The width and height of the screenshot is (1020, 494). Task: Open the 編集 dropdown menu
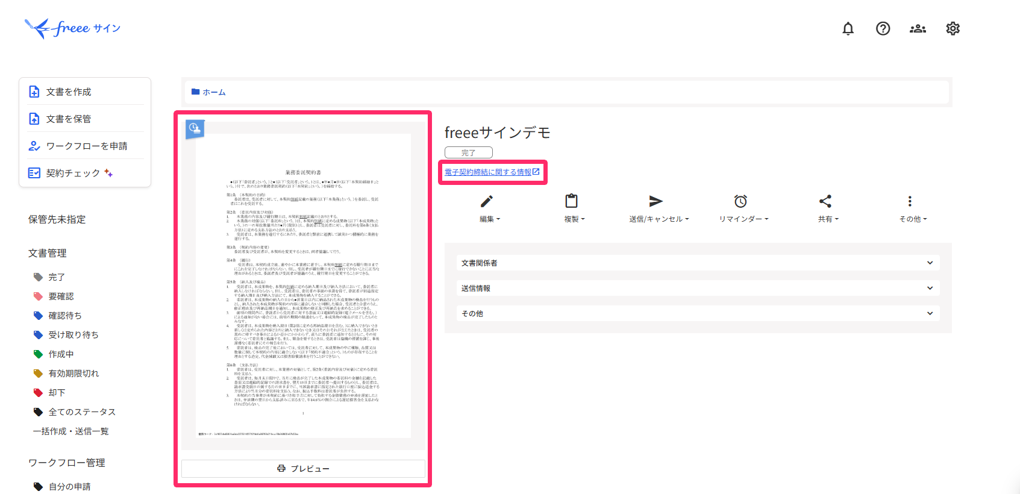coord(490,219)
